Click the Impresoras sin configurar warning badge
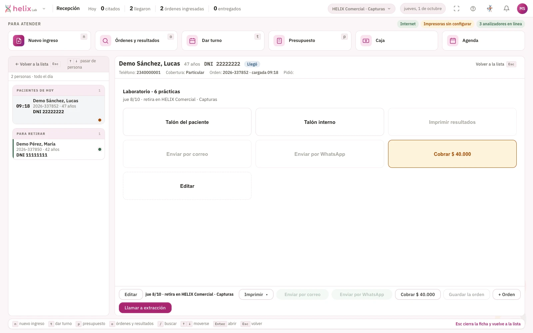Image resolution: width=533 pixels, height=333 pixels. (447, 24)
